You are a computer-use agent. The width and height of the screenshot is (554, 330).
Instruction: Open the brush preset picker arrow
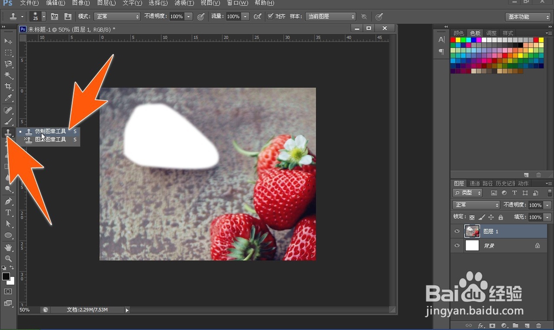point(44,17)
